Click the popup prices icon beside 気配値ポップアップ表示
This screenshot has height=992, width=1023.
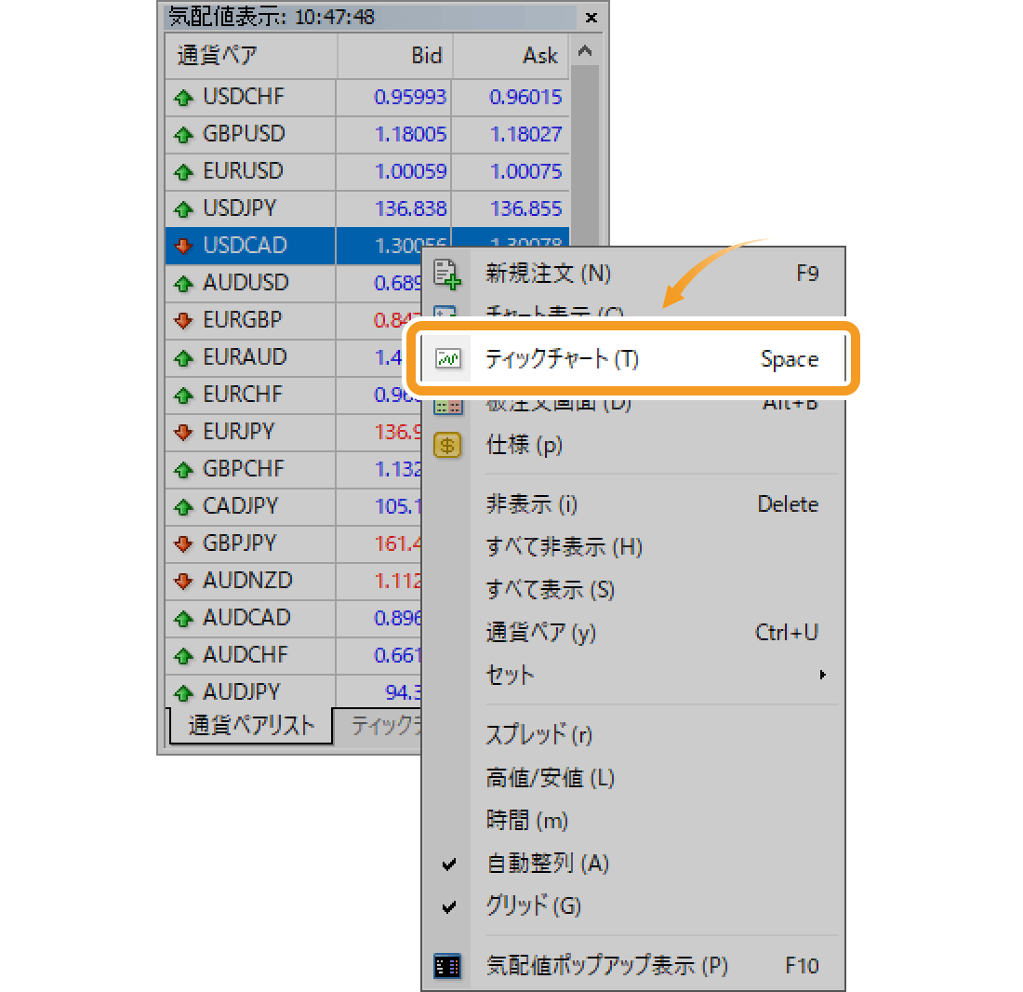coord(447,966)
